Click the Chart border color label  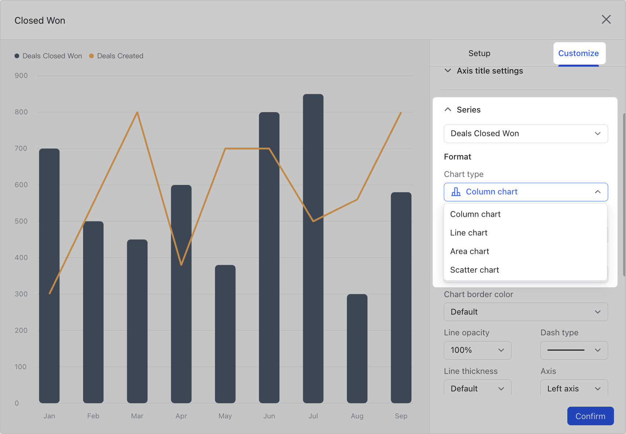pyautogui.click(x=478, y=295)
